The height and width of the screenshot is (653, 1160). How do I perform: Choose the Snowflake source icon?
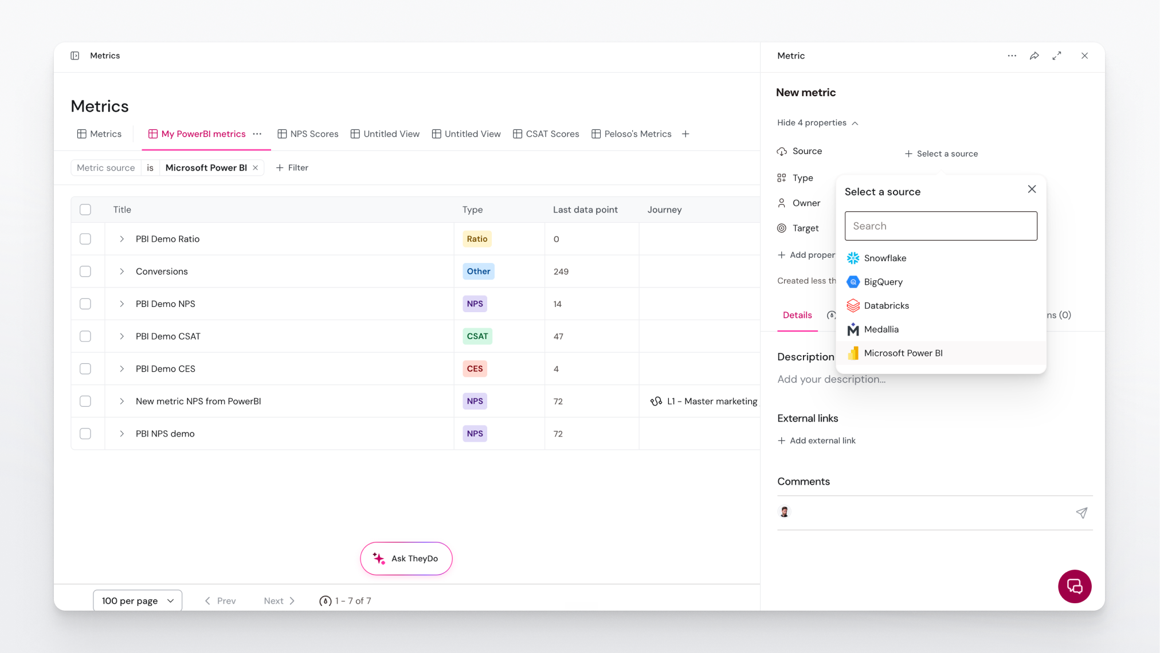coord(853,258)
